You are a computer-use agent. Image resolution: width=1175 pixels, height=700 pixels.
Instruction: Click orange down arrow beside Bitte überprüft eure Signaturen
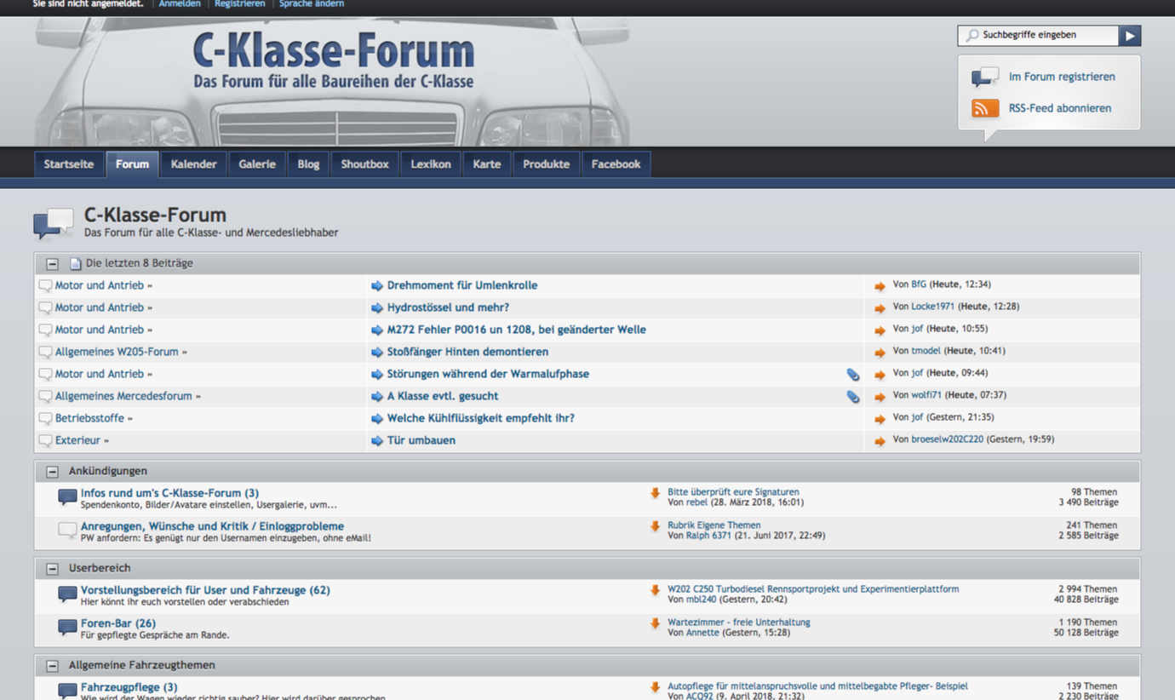pos(655,493)
